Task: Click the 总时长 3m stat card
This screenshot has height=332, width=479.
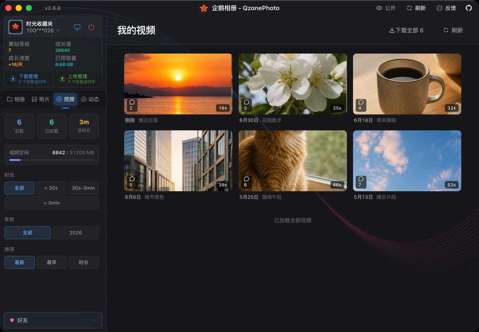Action: tap(84, 126)
